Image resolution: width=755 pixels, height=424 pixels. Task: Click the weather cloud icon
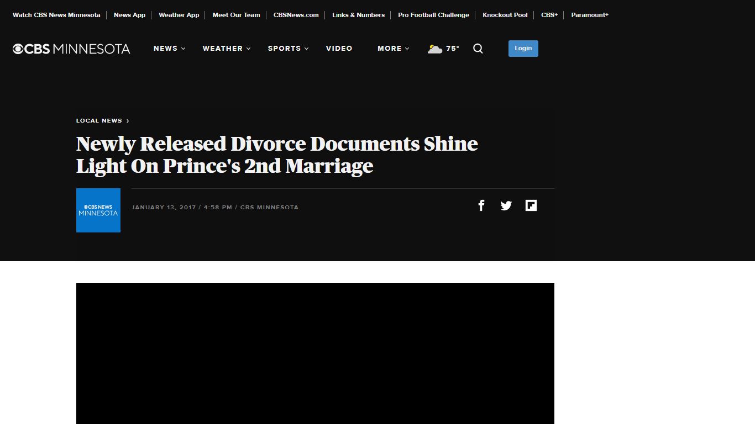tap(435, 49)
